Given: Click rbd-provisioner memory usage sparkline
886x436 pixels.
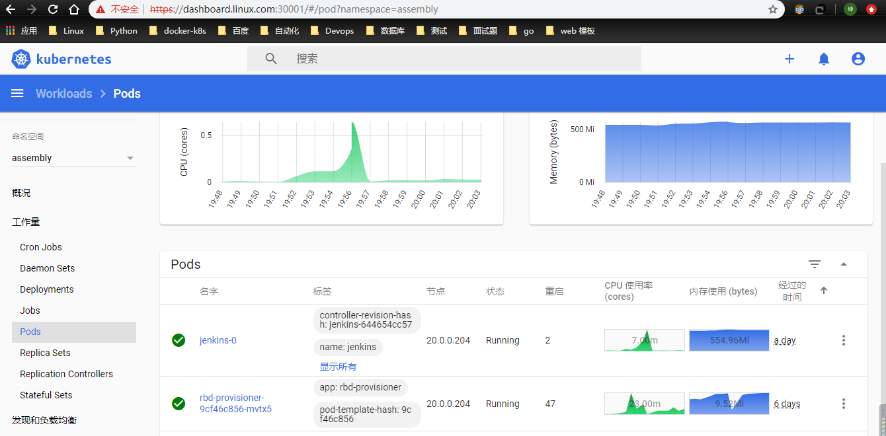Looking at the screenshot, I should pos(729,403).
